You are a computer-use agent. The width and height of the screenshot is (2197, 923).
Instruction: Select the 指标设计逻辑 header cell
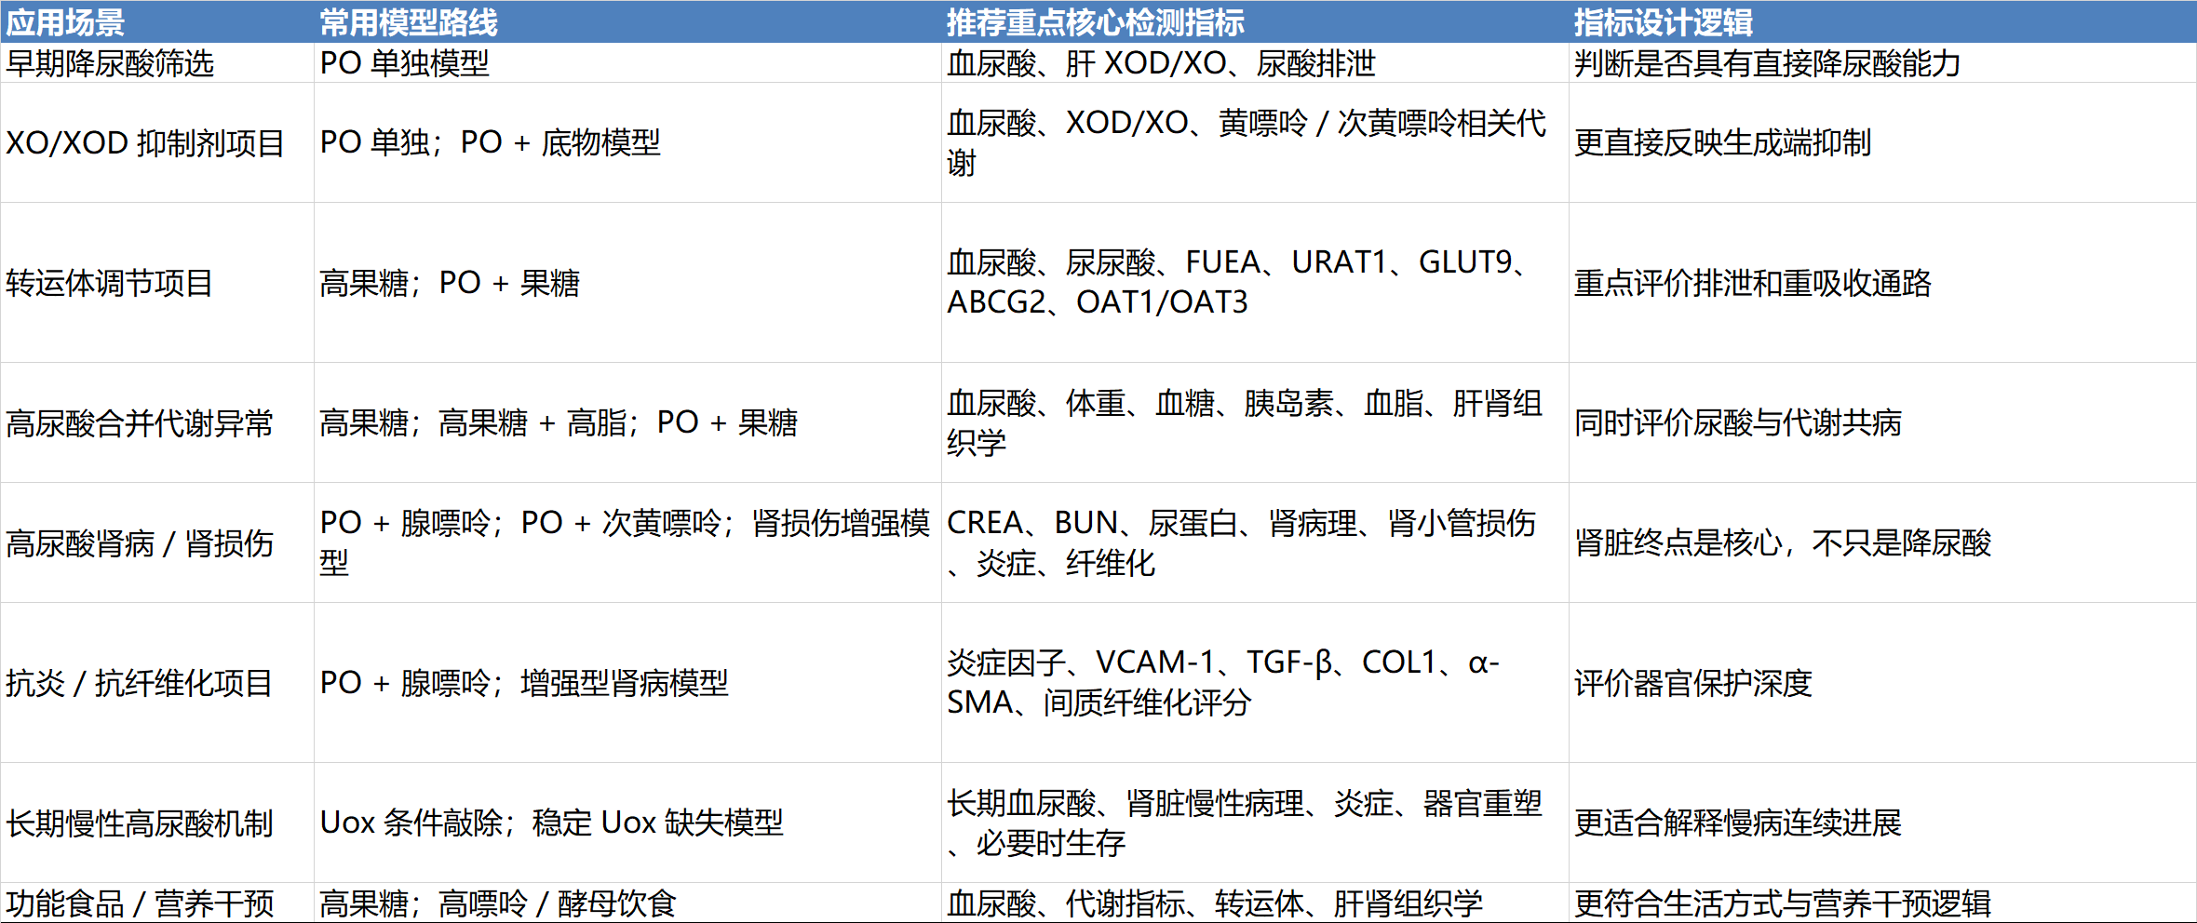[x=1663, y=21]
